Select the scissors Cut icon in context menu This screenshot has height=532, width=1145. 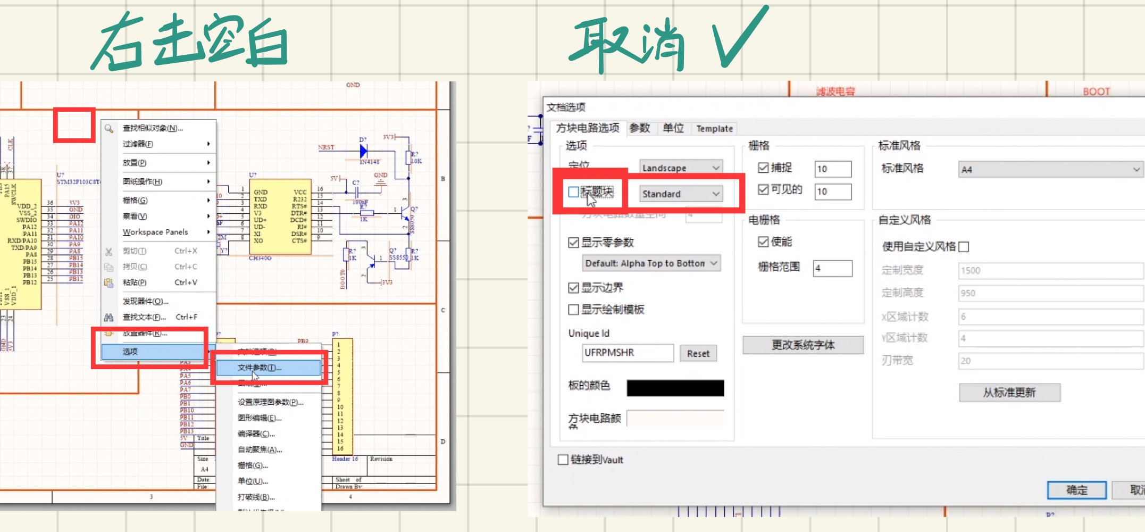click(108, 251)
